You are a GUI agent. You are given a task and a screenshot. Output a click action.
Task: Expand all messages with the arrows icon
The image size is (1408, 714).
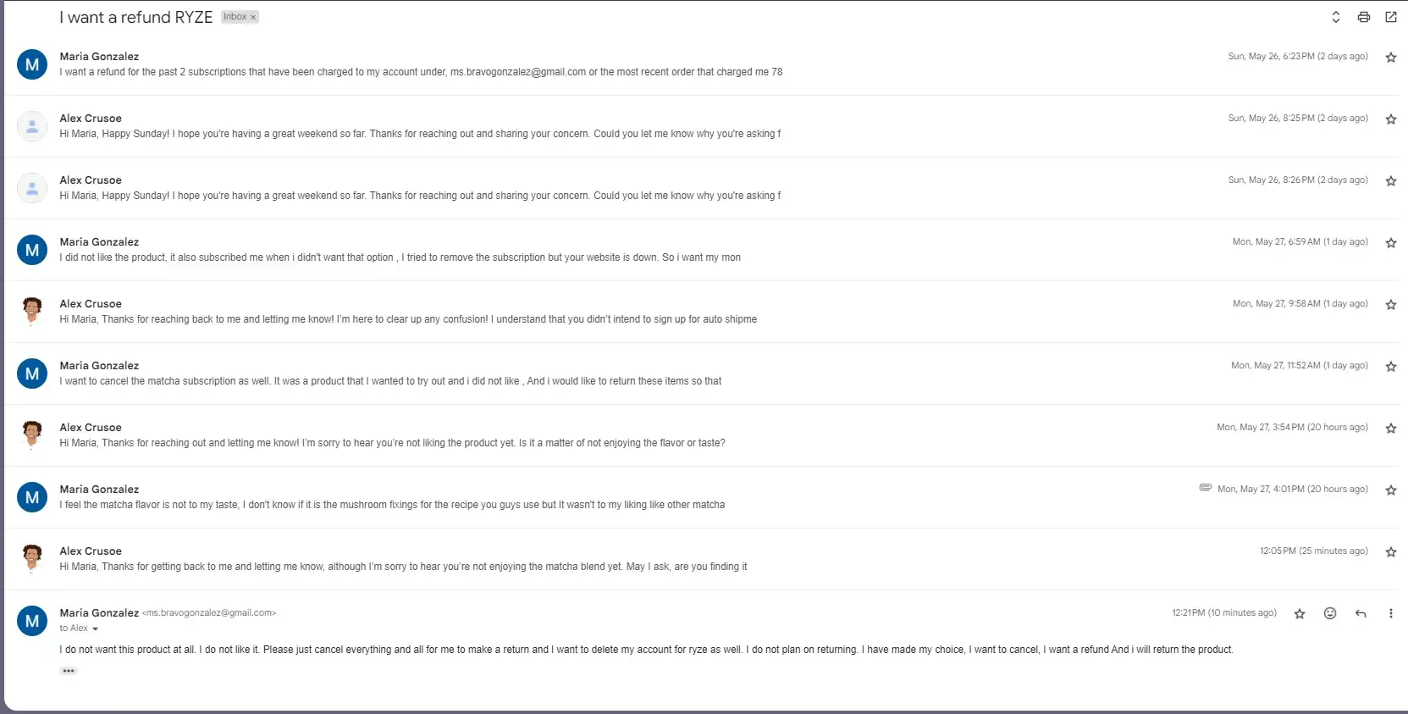click(1335, 17)
